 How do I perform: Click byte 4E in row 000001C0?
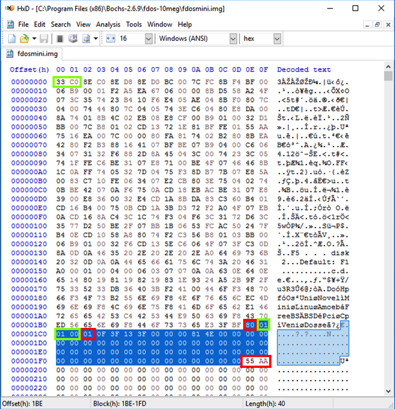click(x=209, y=334)
